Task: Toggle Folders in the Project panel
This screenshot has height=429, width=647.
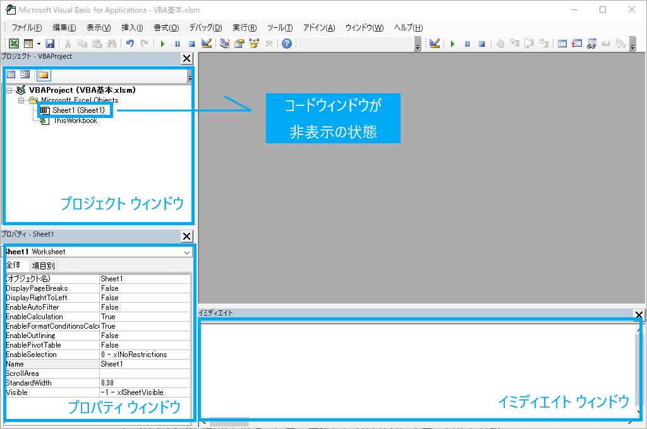Action: coord(44,74)
